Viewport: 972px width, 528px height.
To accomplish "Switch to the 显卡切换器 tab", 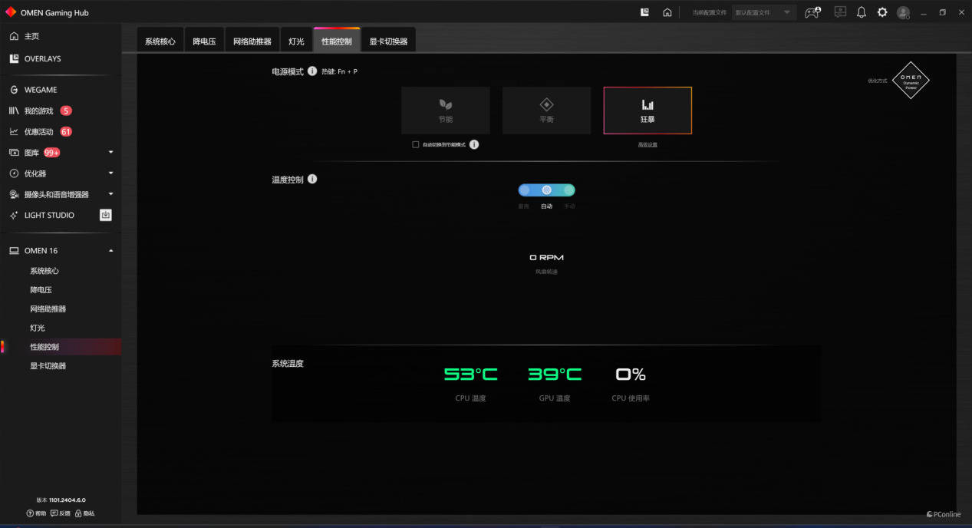I will (x=388, y=41).
